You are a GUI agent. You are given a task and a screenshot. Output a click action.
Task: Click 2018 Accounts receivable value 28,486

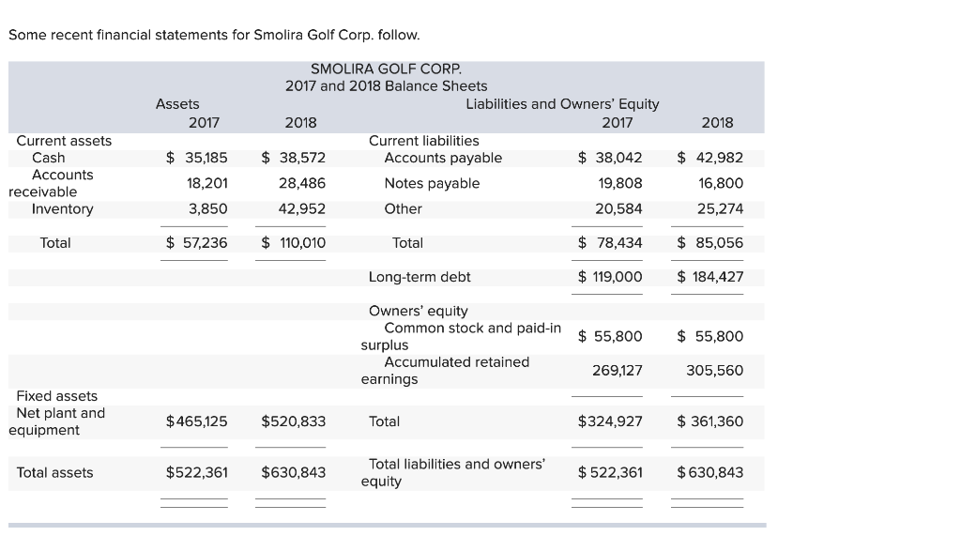coord(301,183)
